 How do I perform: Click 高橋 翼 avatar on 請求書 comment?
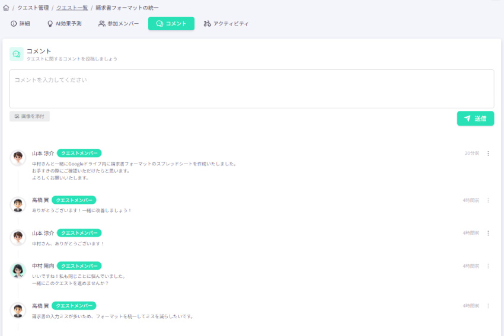[x=18, y=311]
